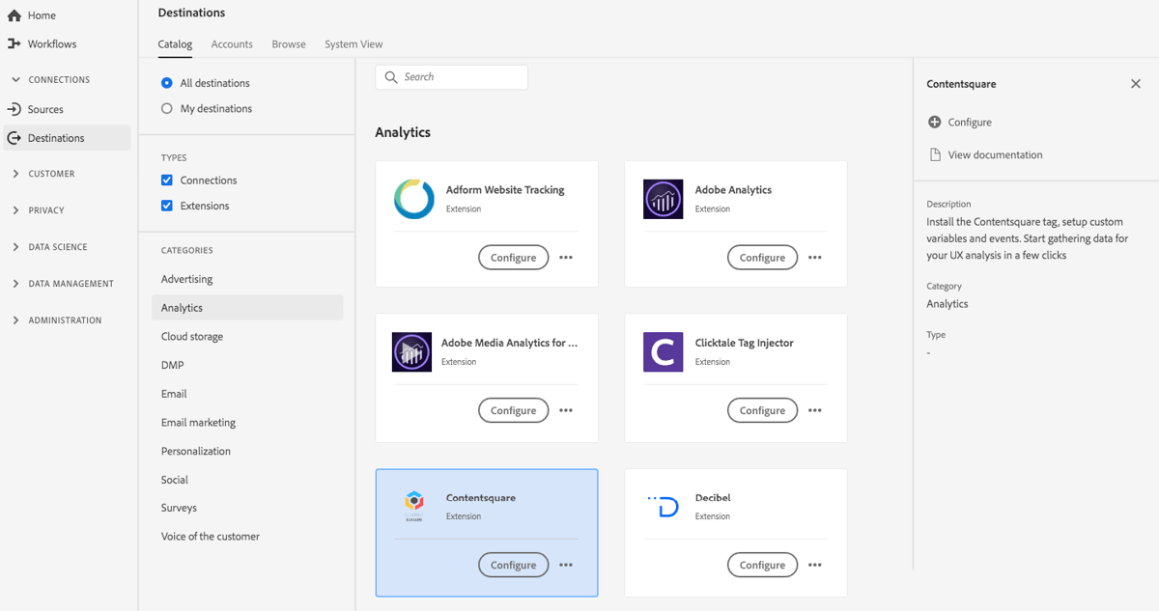
Task: Switch to the Accounts tab
Action: (231, 43)
